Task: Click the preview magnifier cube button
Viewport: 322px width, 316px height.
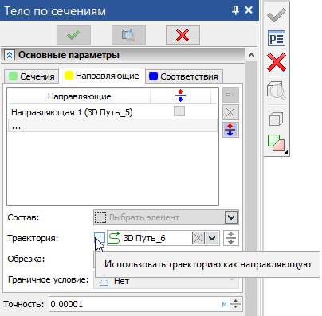Action: [128, 35]
